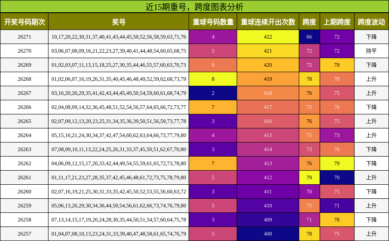Click the yellow cell with value 422
The height and width of the screenshot is (241, 389).
click(x=268, y=37)
